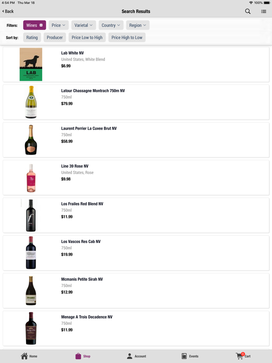Open the Country filter dropdown
The image size is (272, 363).
[x=111, y=24]
